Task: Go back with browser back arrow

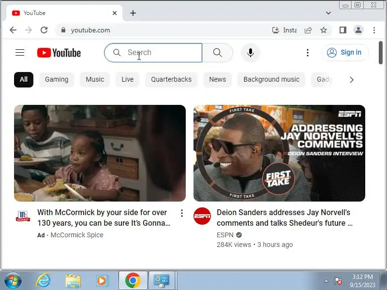Action: pyautogui.click(x=13, y=30)
